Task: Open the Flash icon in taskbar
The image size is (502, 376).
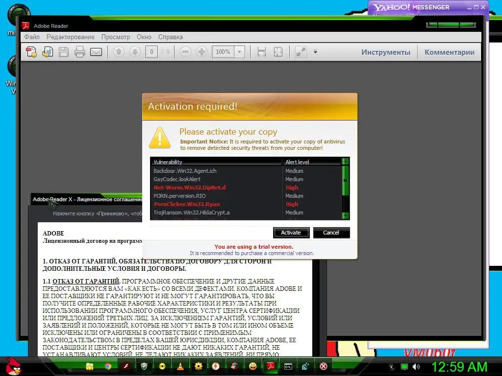Action: pos(126,366)
